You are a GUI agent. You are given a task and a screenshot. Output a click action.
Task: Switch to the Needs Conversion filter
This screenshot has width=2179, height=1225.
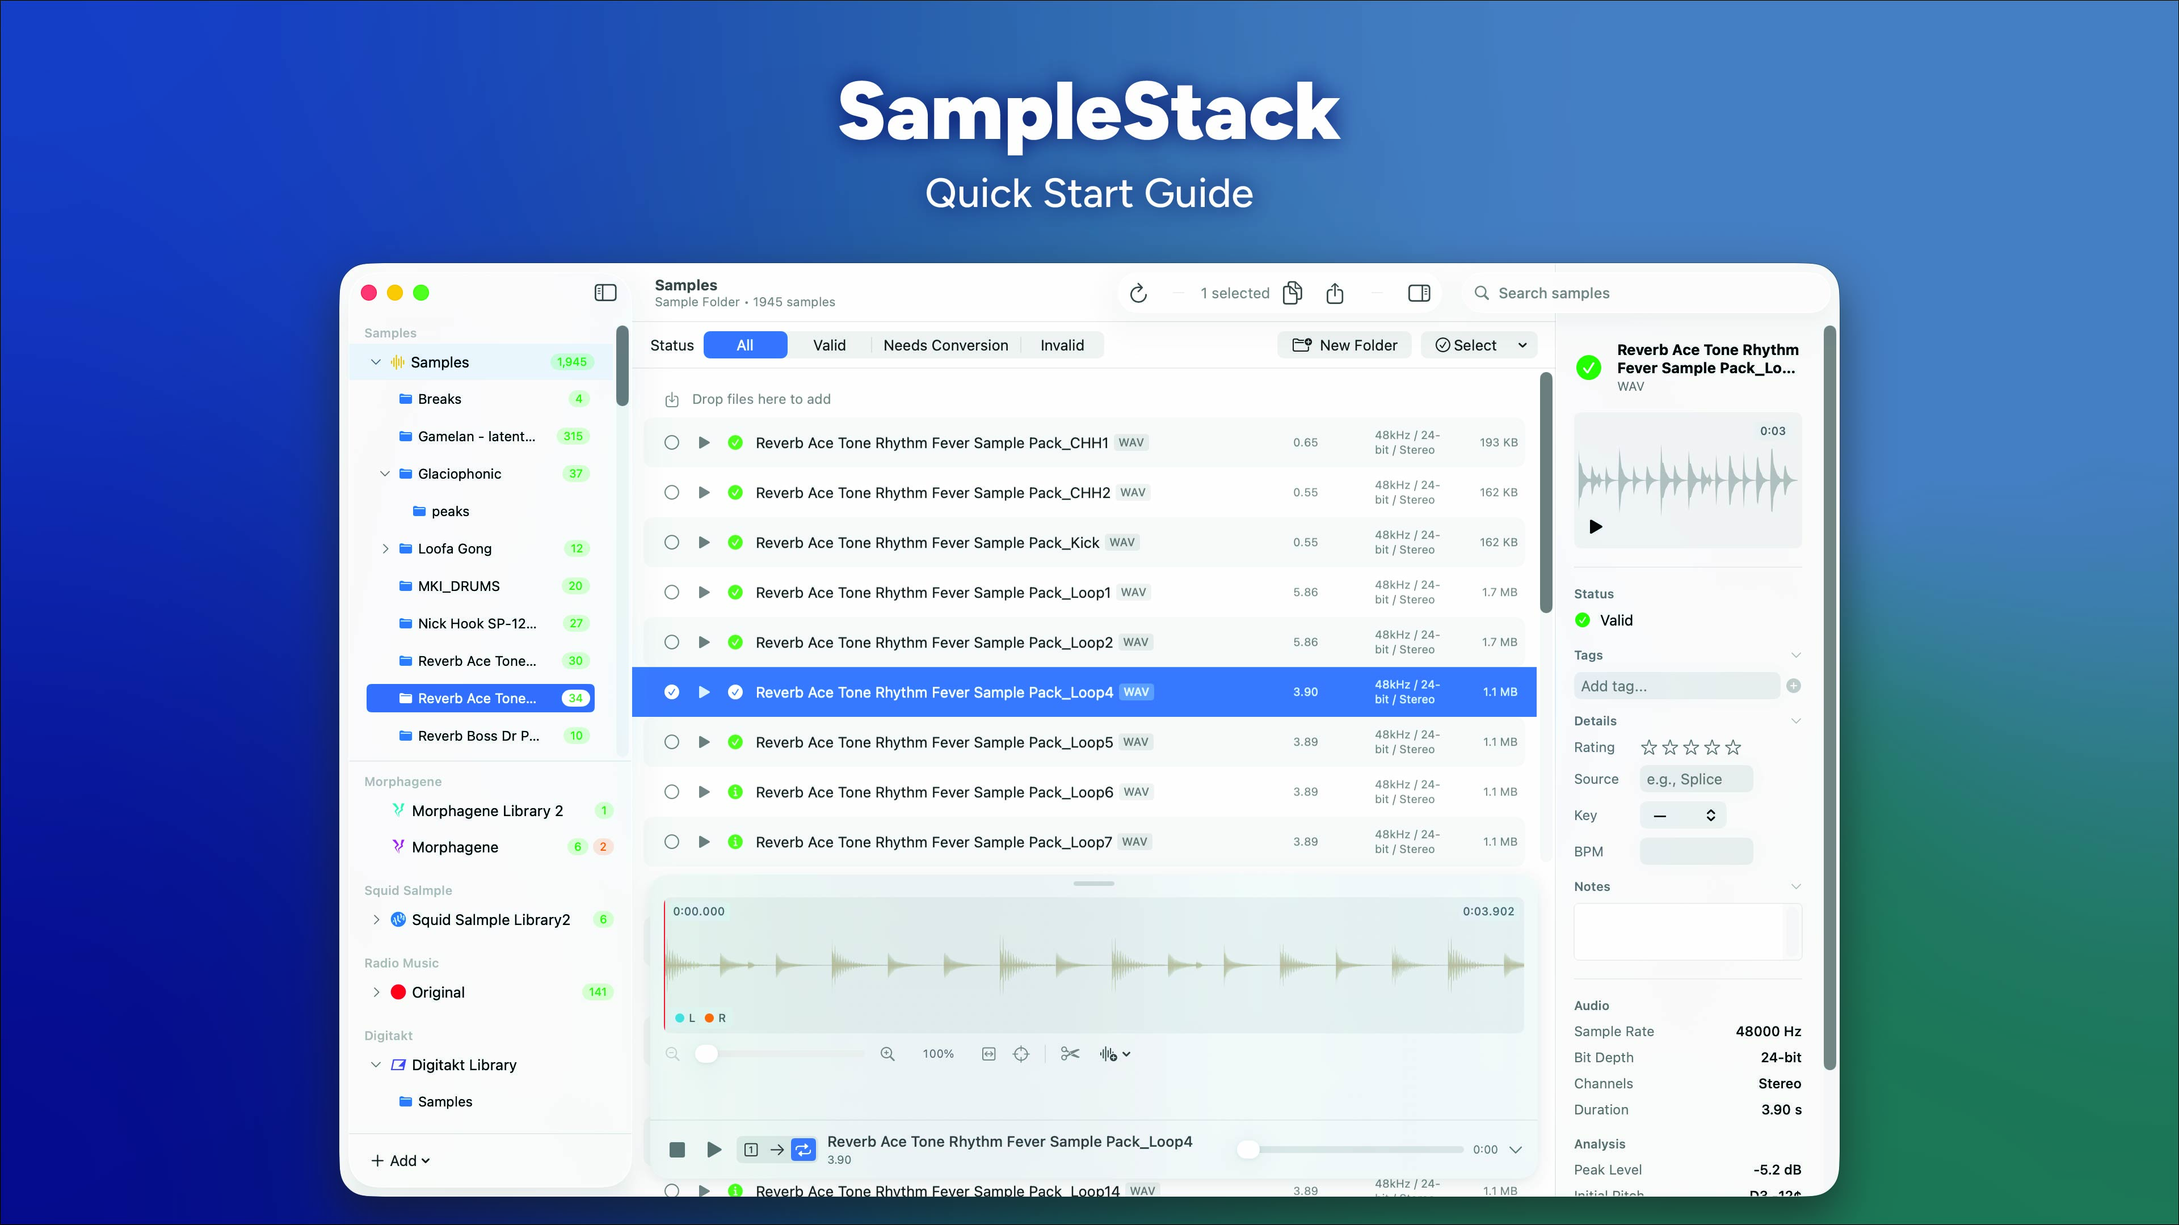(x=947, y=345)
